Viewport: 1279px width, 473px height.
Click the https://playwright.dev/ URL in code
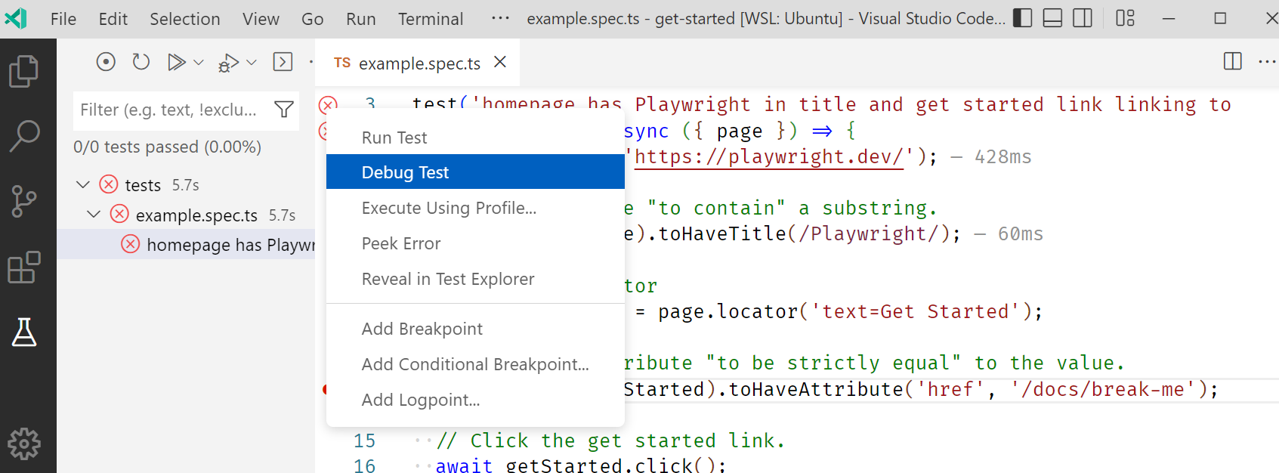click(x=768, y=156)
